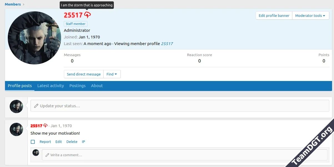This screenshot has width=334, height=167.
Task: Open the Moderator tools dropdown
Action: coord(310,15)
